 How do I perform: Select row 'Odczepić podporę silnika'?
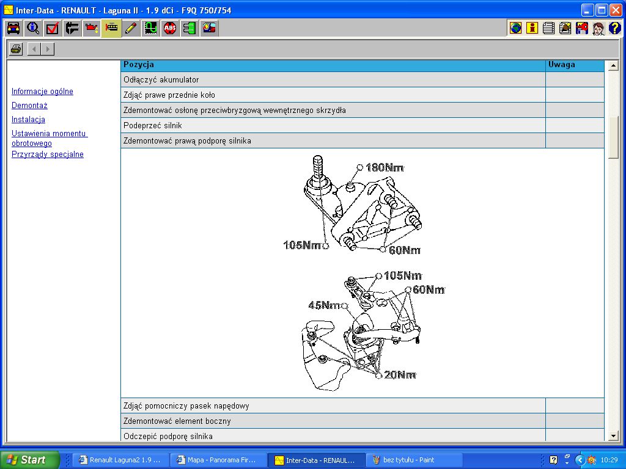(x=333, y=435)
